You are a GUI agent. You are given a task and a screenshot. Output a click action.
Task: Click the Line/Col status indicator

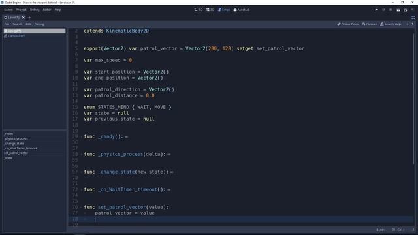tap(396, 230)
